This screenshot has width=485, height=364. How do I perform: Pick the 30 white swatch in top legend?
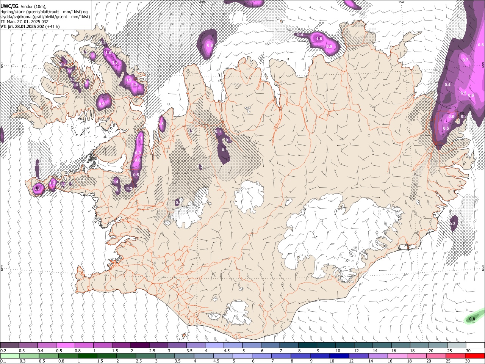[475, 345]
